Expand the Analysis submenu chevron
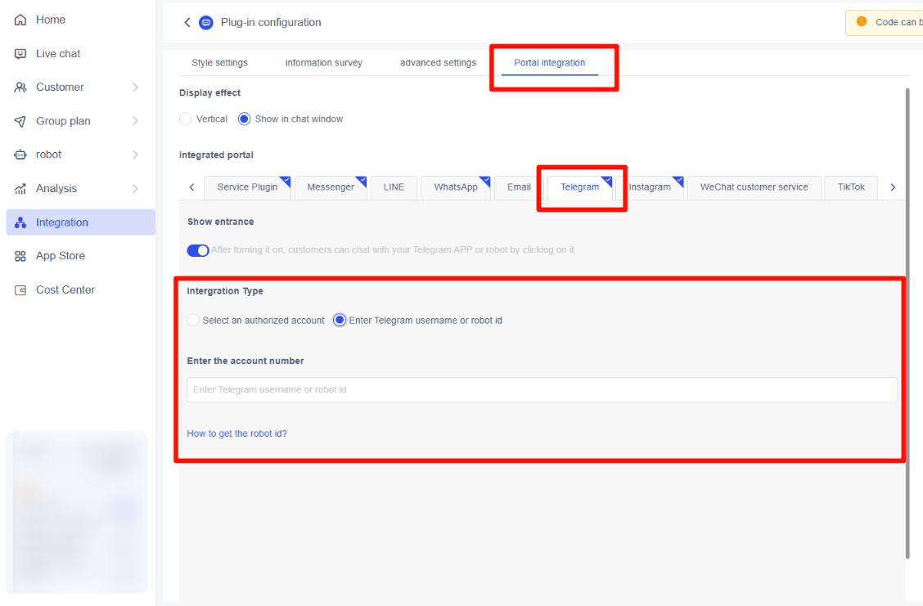The height and width of the screenshot is (606, 923). pos(135,189)
